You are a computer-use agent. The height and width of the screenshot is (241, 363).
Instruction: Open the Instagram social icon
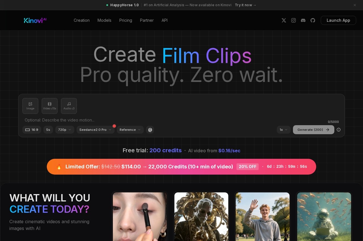[x=294, y=20]
